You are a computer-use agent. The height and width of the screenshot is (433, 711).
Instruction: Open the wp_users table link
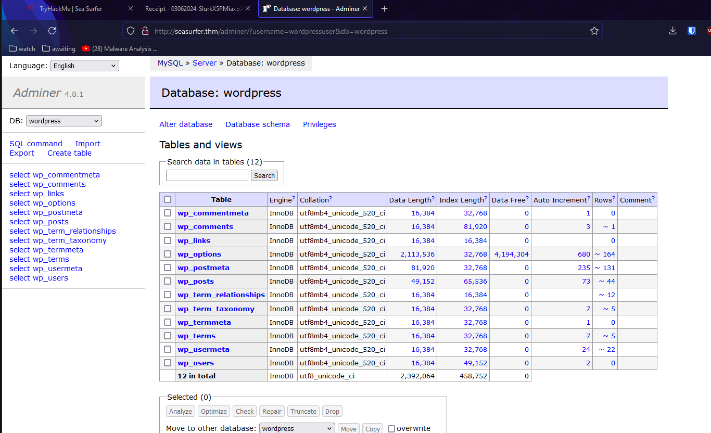196,363
